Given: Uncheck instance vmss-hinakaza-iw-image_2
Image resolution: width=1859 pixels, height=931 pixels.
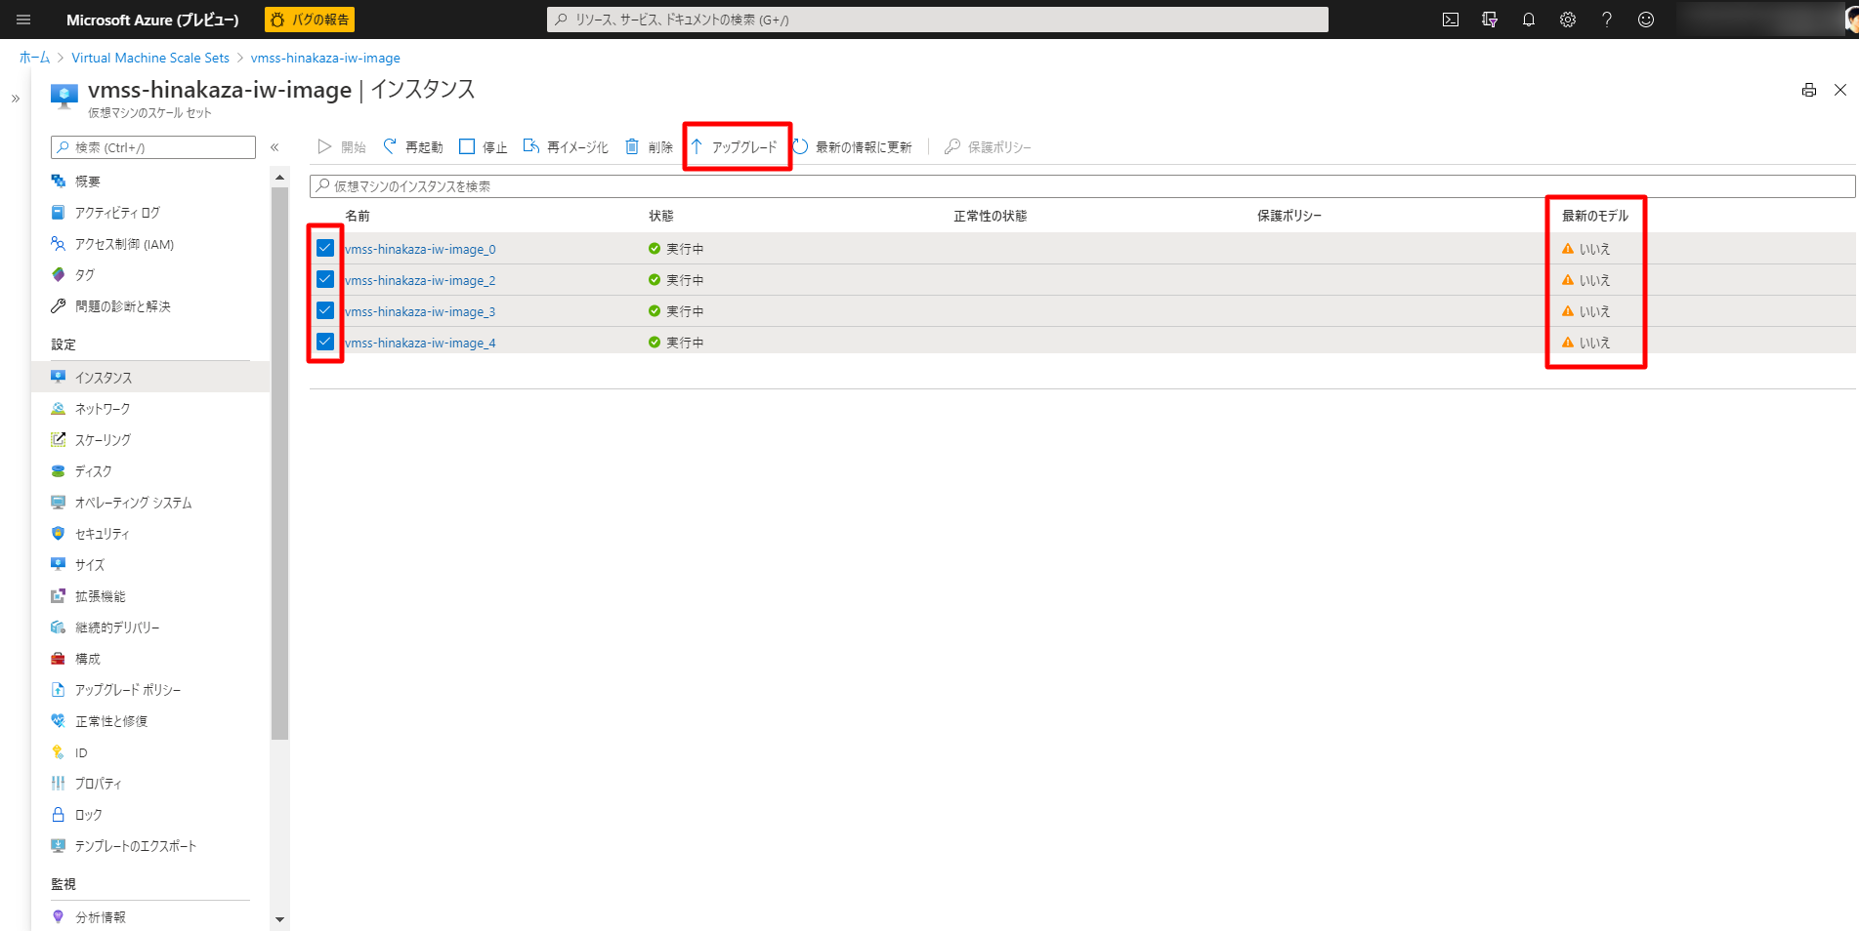Looking at the screenshot, I should click(324, 279).
